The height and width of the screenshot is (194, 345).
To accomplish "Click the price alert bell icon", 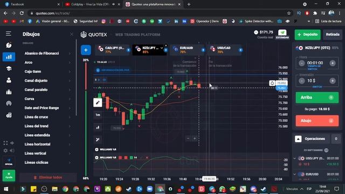I will [272, 83].
